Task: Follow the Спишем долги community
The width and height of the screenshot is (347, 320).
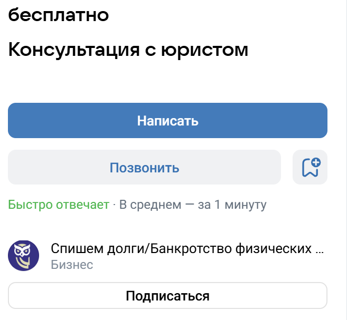Action: coord(167,296)
